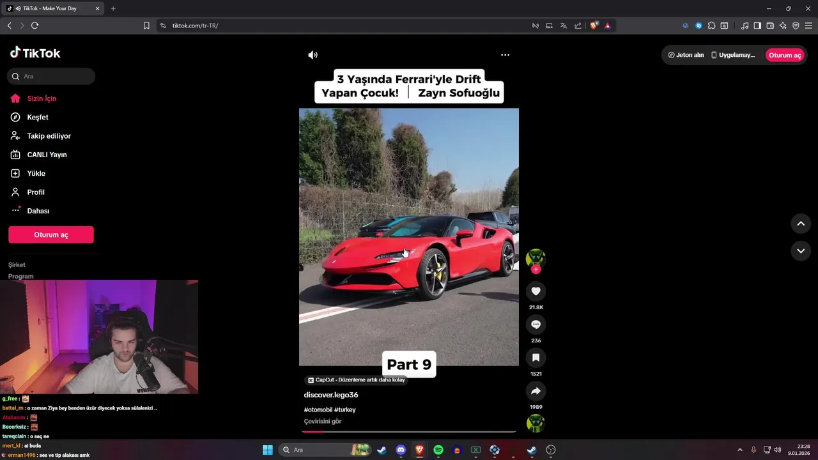818x460 pixels.
Task: Click the Ara search field in TikTok
Action: point(51,77)
